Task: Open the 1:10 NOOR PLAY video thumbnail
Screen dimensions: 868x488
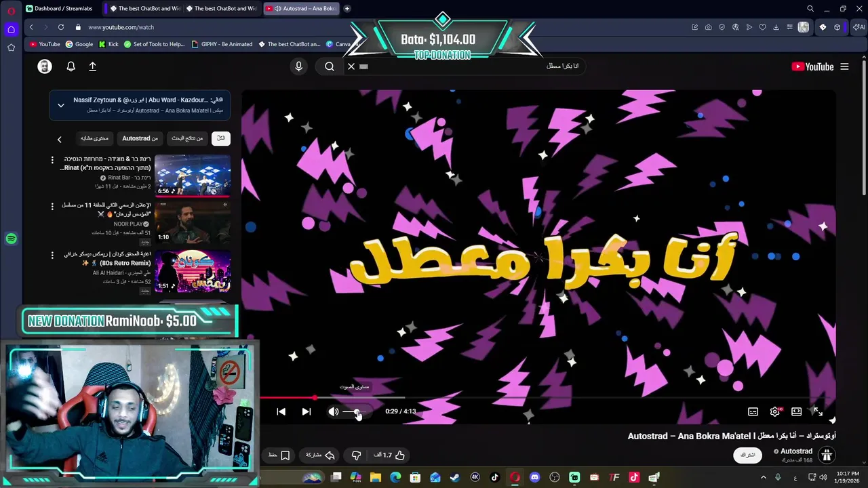Action: tap(193, 222)
